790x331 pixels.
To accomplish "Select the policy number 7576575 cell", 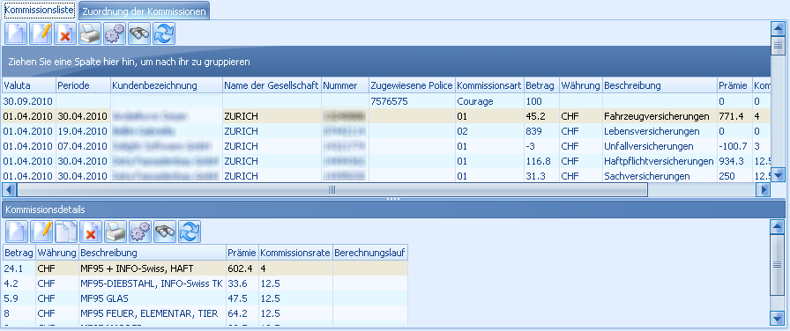I will tap(412, 101).
